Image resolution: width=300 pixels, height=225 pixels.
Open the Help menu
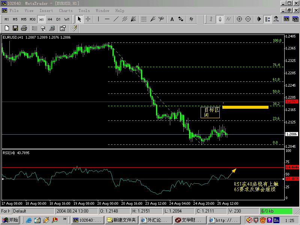point(120,11)
